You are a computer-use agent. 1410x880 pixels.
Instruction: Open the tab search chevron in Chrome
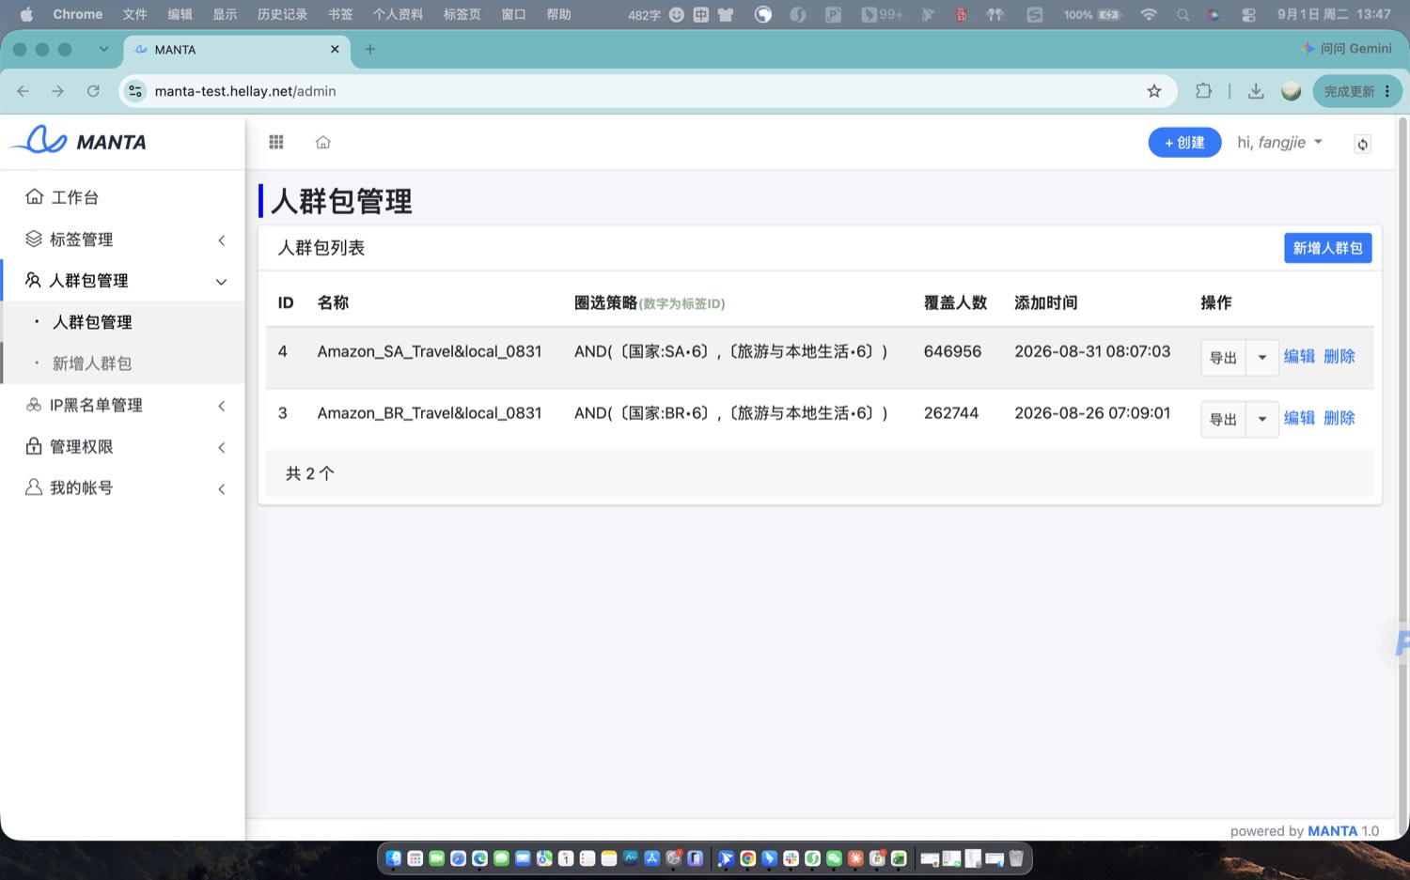103,49
